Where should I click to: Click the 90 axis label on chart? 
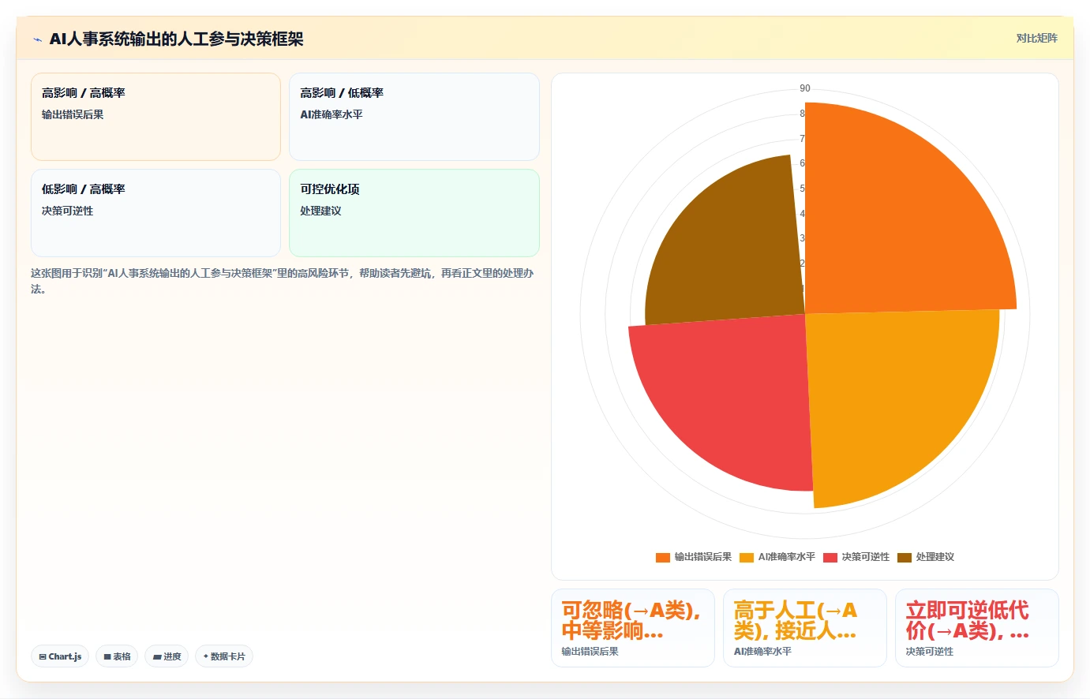(x=805, y=88)
